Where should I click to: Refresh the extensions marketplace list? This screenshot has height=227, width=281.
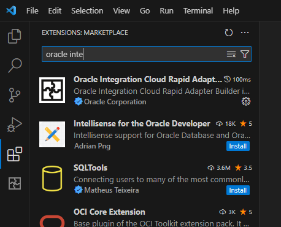[229, 33]
